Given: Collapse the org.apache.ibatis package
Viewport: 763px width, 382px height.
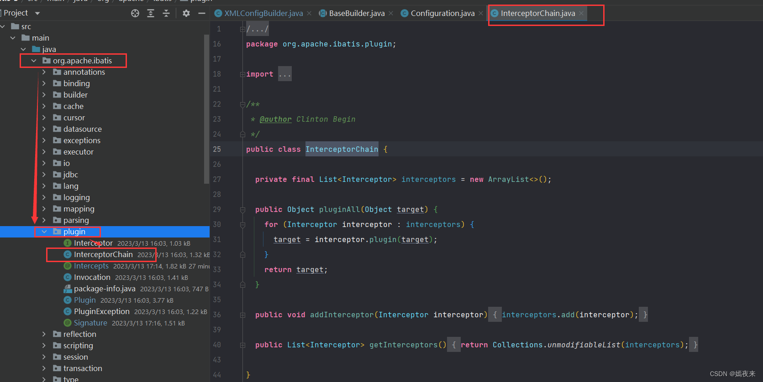Looking at the screenshot, I should pos(34,61).
